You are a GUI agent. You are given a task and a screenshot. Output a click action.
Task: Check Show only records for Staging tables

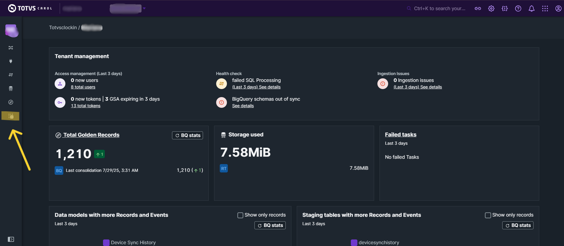tap(488, 215)
